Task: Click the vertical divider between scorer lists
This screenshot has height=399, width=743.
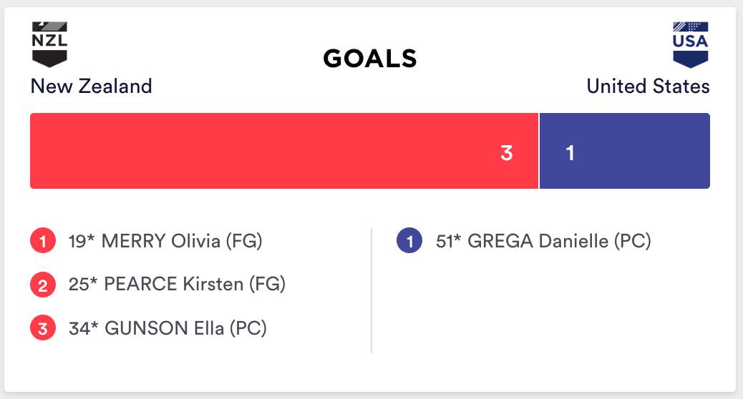Action: coord(371,290)
